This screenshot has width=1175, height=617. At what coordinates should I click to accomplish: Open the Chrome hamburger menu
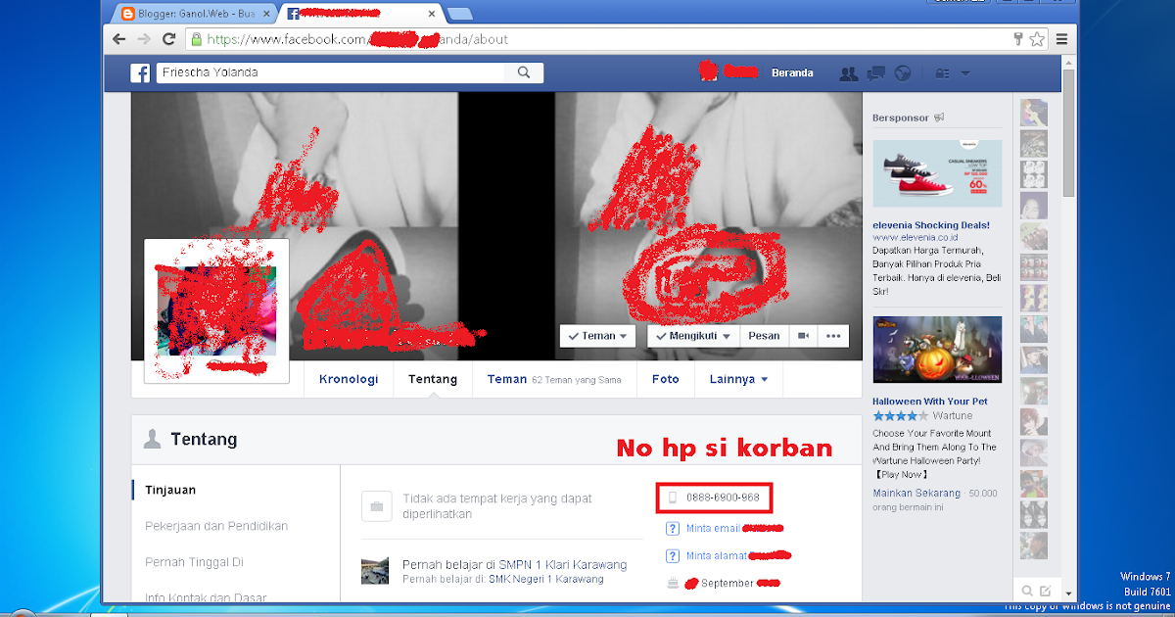coord(1061,39)
